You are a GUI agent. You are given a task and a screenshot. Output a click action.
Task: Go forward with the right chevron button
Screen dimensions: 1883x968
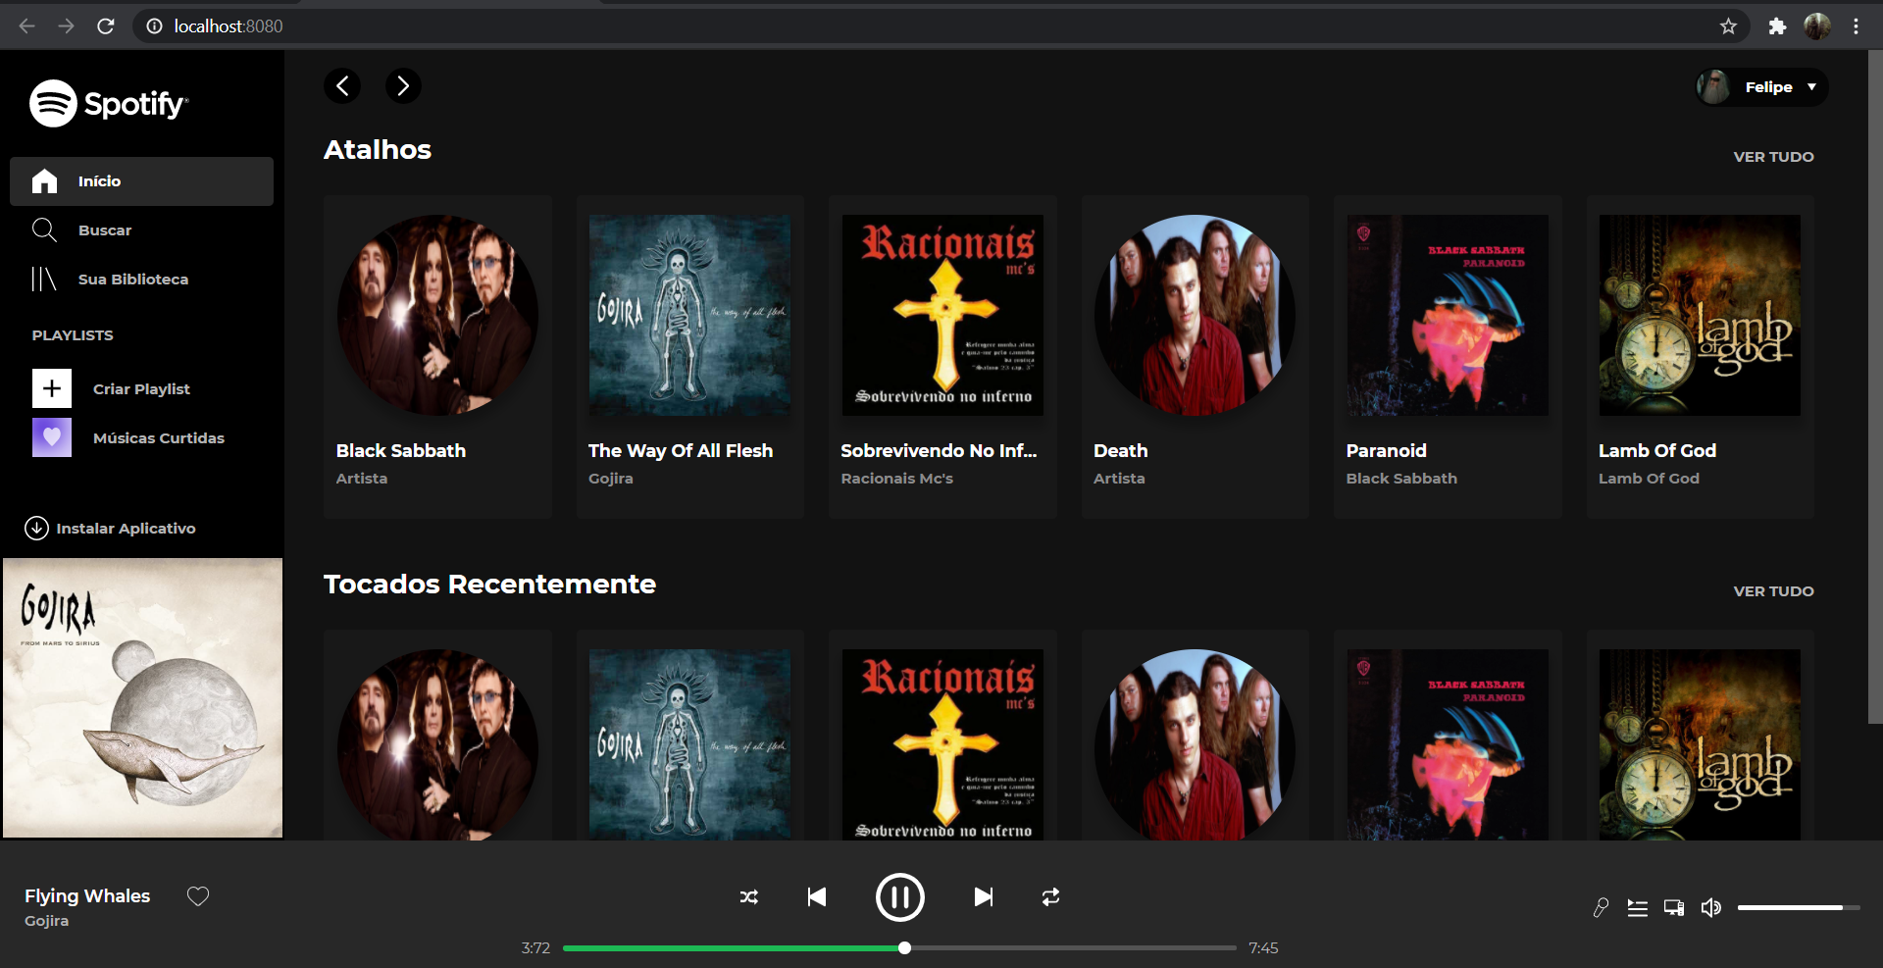[x=403, y=86]
